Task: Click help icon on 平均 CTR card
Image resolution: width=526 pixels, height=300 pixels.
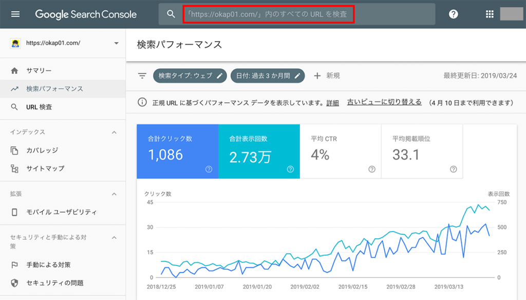Action: pos(372,169)
